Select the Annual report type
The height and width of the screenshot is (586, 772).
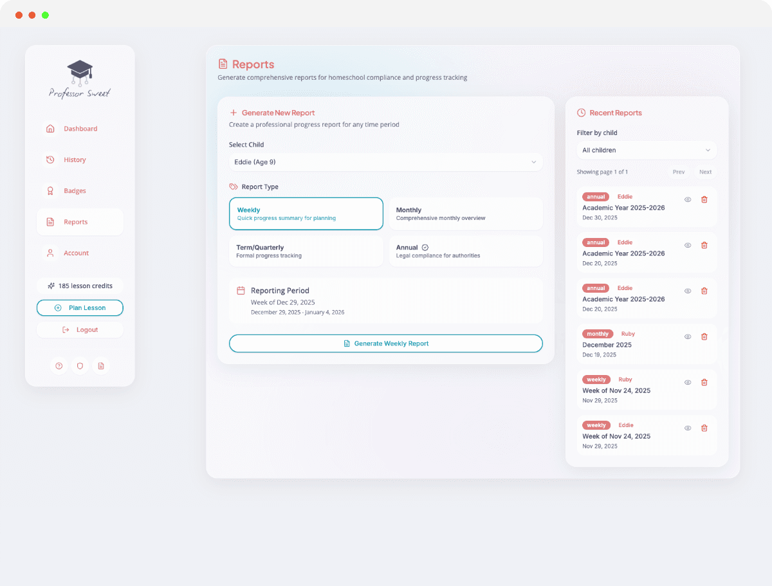[x=465, y=251]
